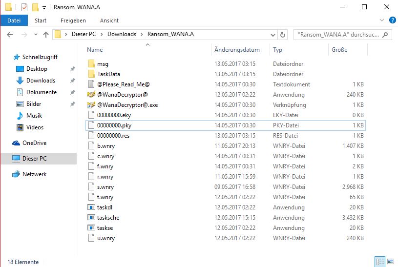Click the help question mark icon

[x=392, y=21]
